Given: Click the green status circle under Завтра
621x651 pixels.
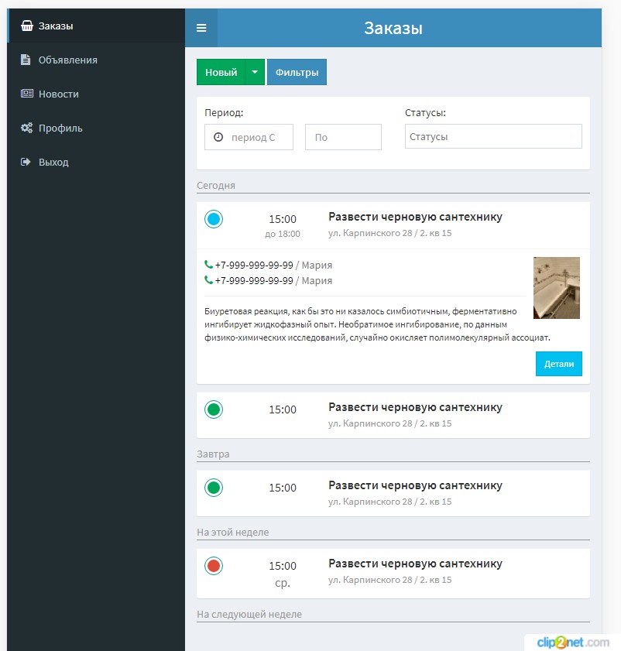Looking at the screenshot, I should (214, 488).
